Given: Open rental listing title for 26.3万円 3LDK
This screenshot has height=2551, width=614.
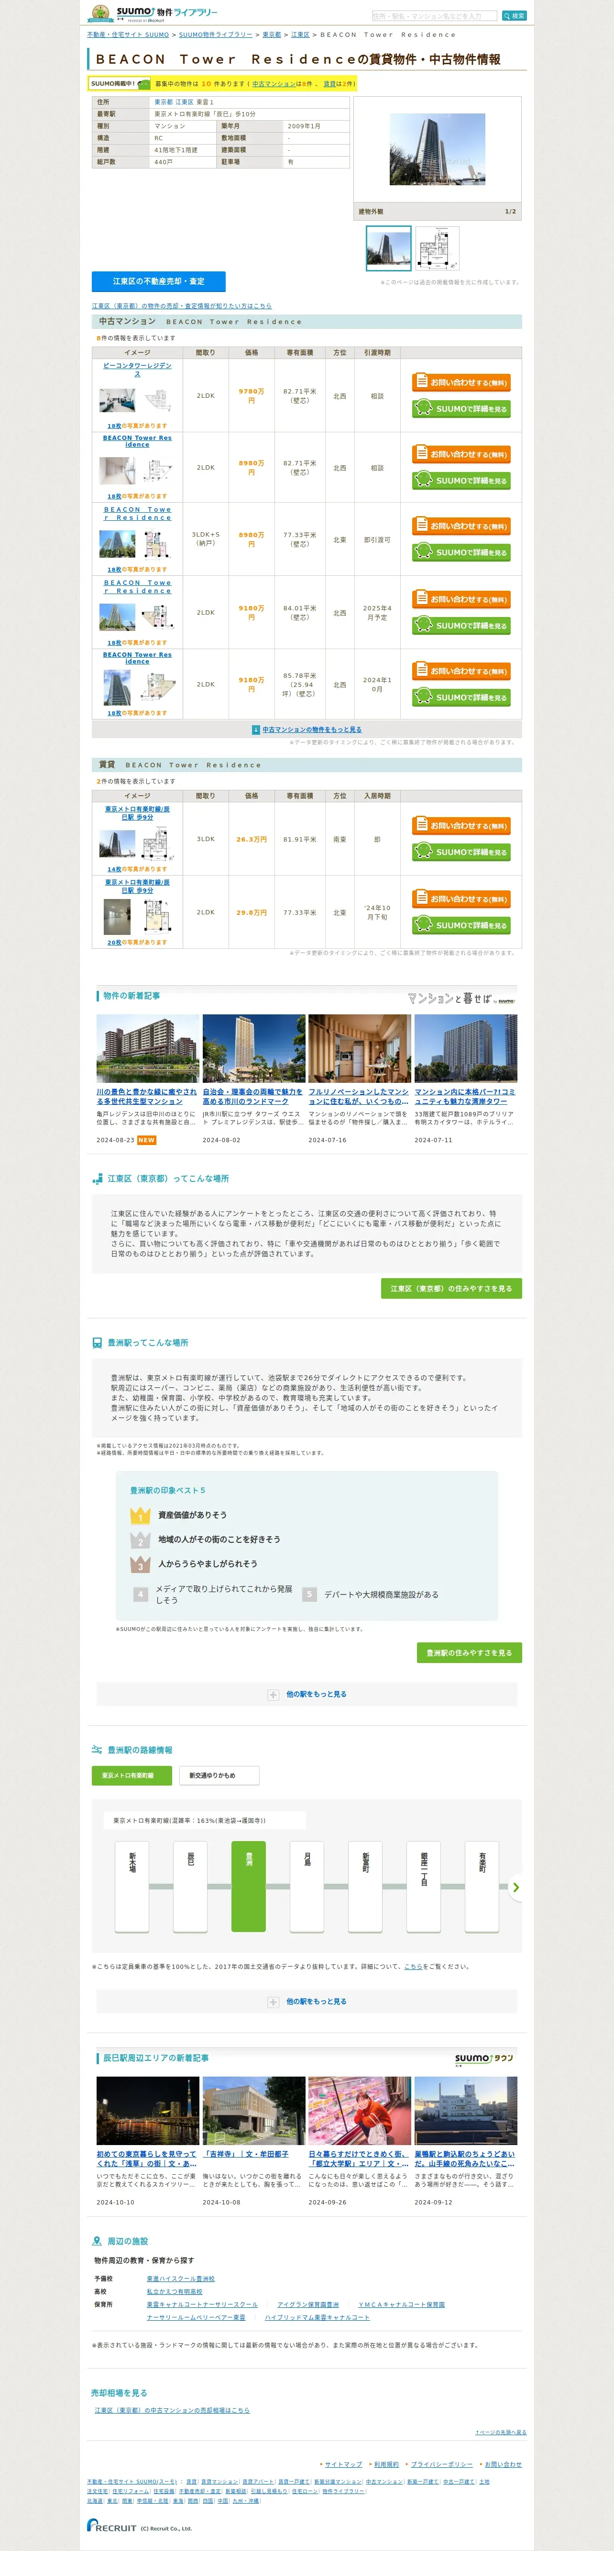Looking at the screenshot, I should [x=137, y=813].
